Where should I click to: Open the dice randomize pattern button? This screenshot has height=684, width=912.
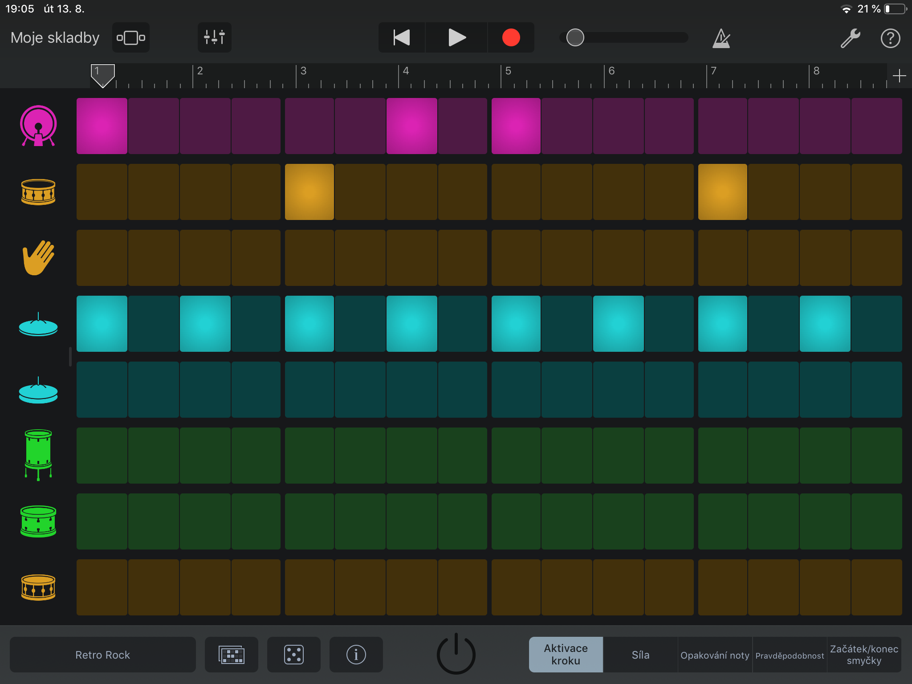click(x=293, y=655)
